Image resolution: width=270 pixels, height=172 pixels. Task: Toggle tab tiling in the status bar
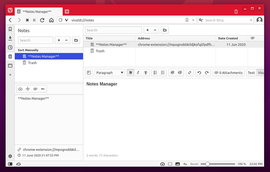[170, 164]
